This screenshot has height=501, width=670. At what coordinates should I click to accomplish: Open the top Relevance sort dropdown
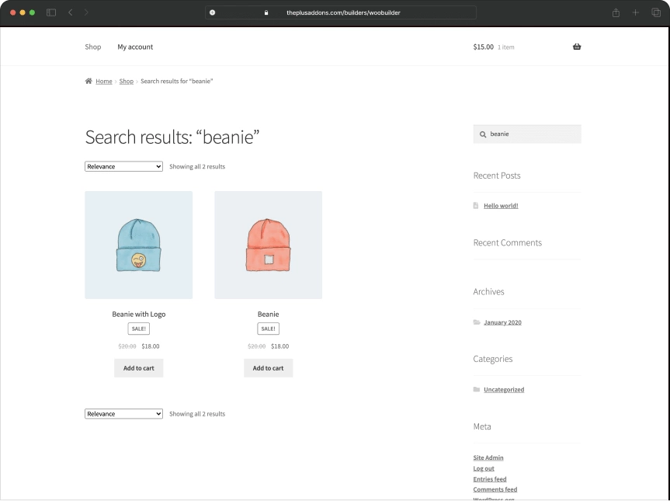pos(123,166)
